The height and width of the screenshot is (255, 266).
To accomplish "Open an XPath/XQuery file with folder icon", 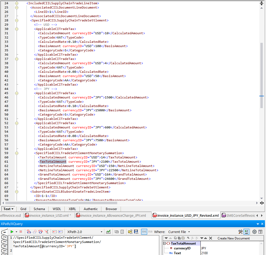I will click(130, 232).
